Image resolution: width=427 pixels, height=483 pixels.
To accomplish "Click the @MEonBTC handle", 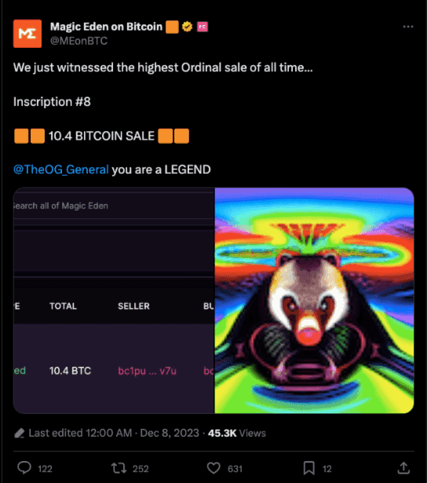I will (x=78, y=41).
